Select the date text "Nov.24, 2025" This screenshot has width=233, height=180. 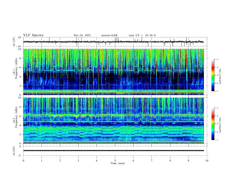[82, 35]
